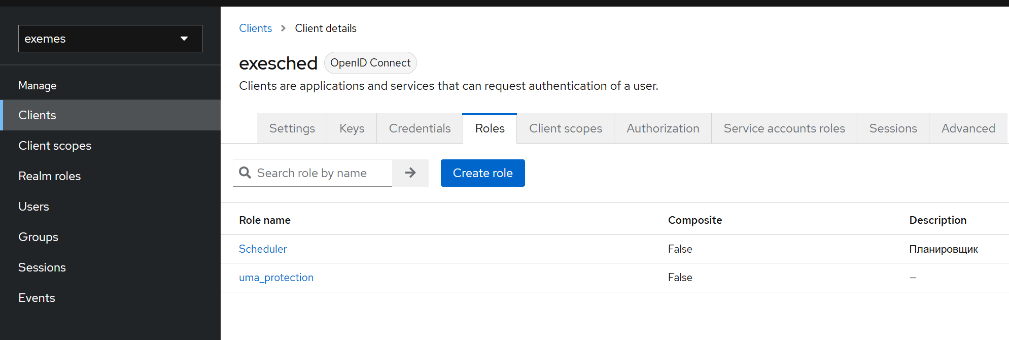Open the Credentials tab
The height and width of the screenshot is (340, 1009).
click(420, 128)
